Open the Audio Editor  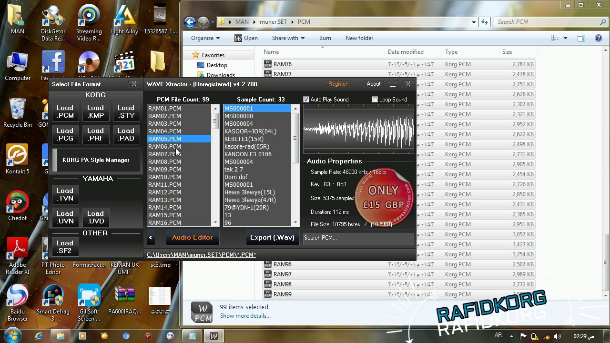[x=192, y=237]
